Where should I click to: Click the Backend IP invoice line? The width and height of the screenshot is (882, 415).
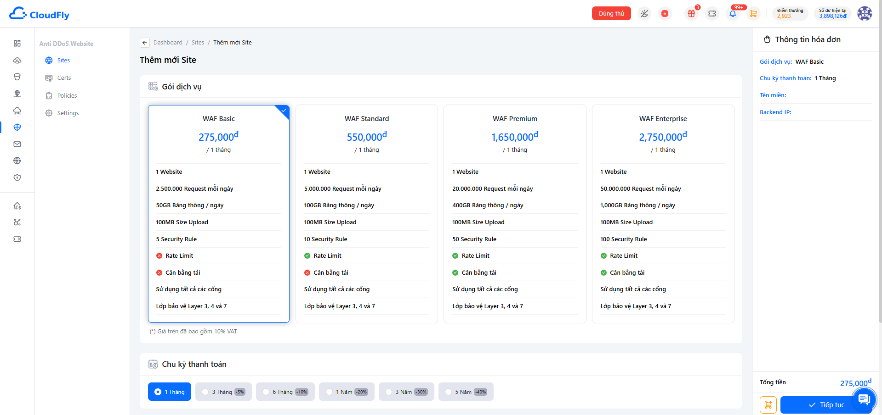coord(815,112)
